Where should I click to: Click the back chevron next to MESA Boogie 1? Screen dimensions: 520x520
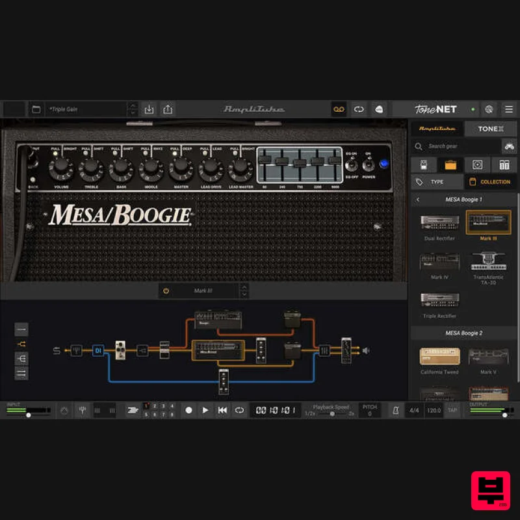click(x=418, y=200)
